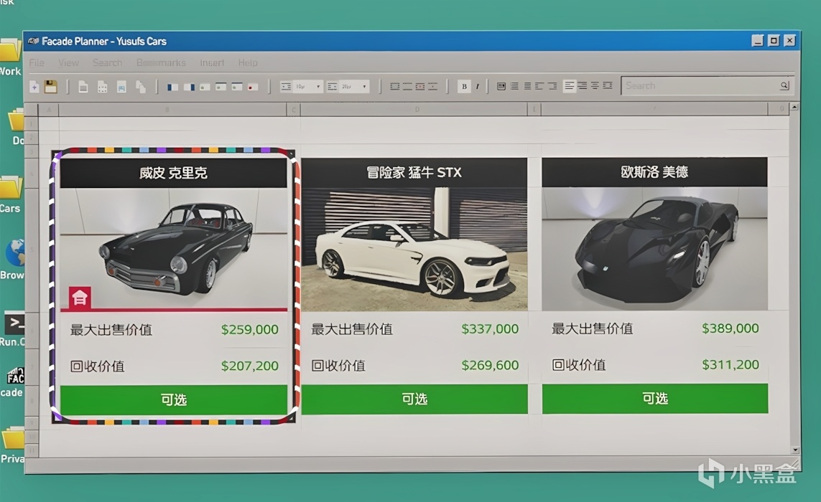Select the white 猛牛 STX car photo
The height and width of the screenshot is (502, 821).
coord(414,249)
